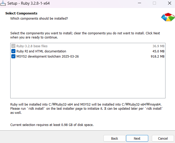This screenshot has width=175, height=143.
Task: Click the 918.2 MB size value
Action: [x=157, y=57]
